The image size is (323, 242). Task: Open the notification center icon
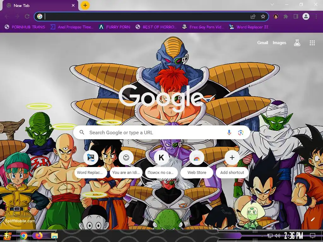(313, 236)
